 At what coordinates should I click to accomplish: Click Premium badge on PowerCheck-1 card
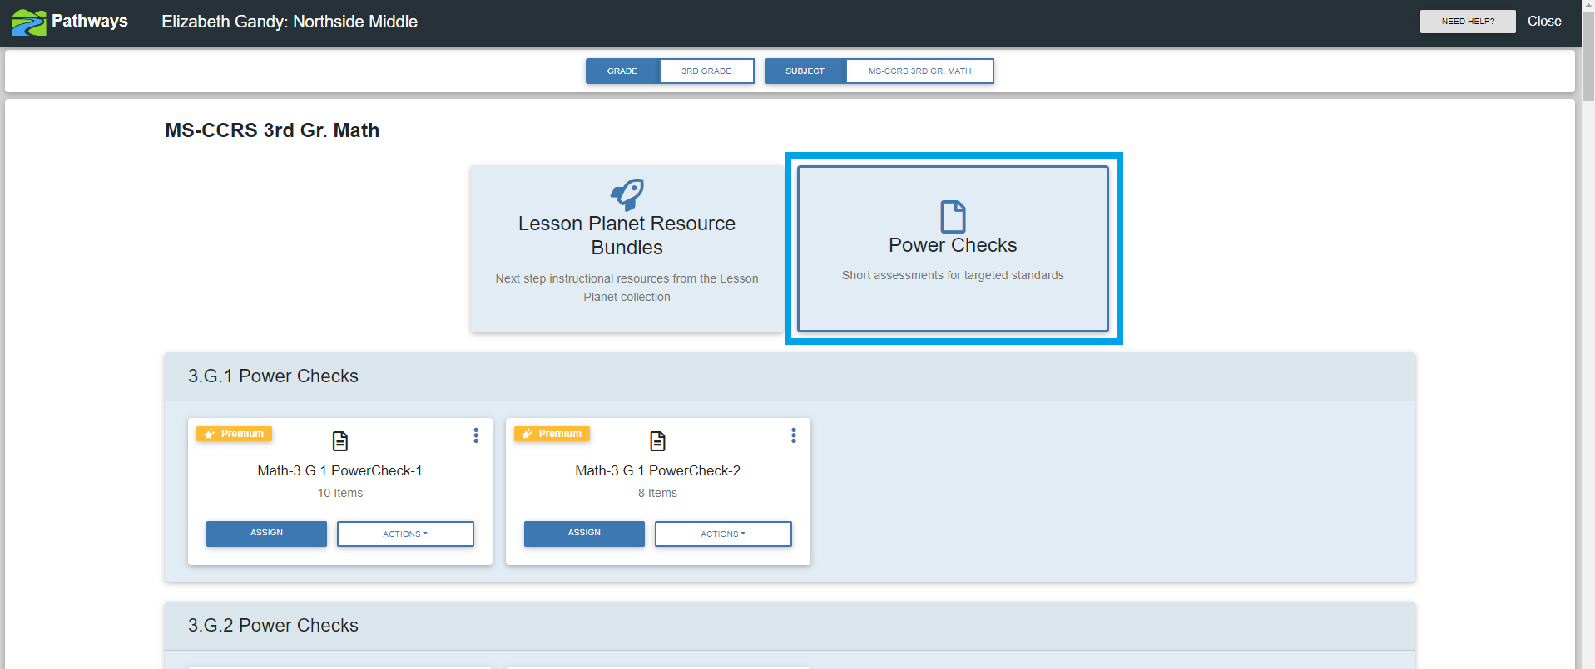pyautogui.click(x=234, y=434)
